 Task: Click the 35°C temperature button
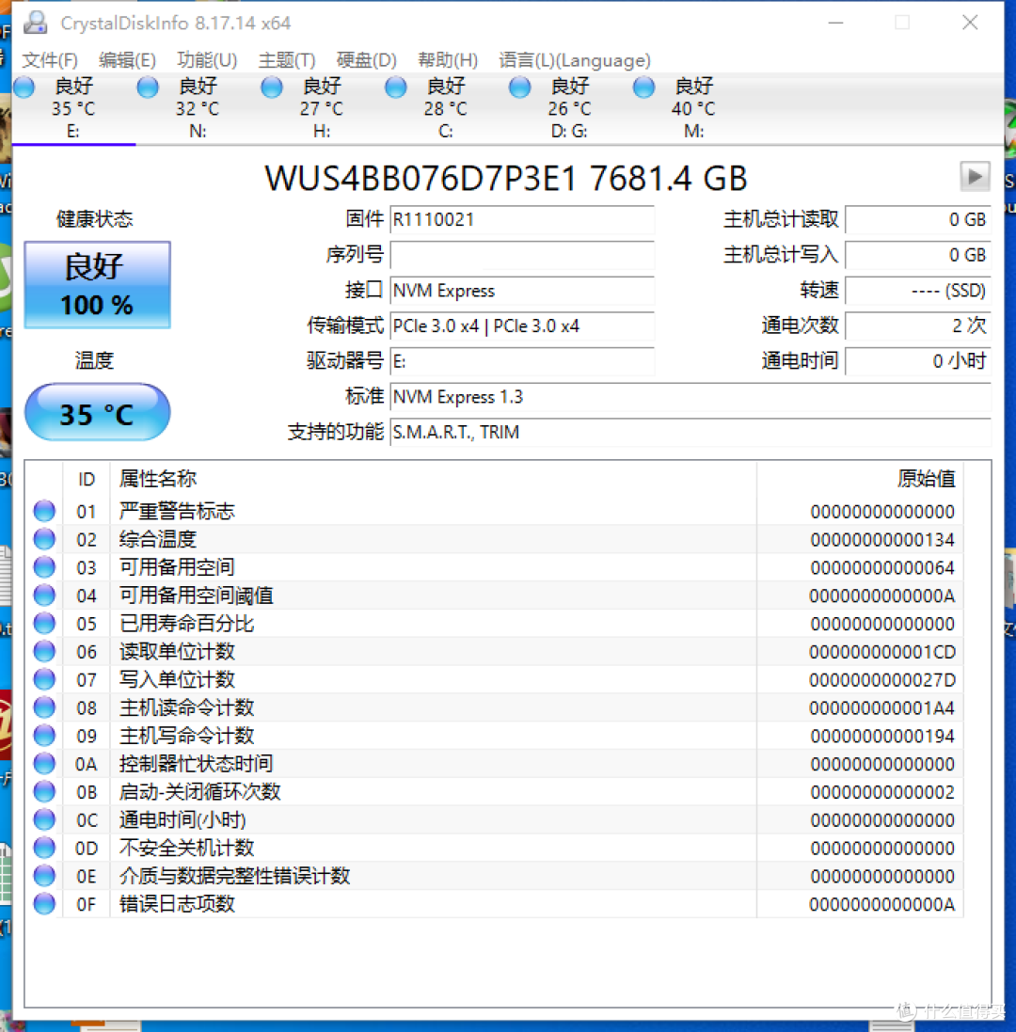(x=97, y=412)
